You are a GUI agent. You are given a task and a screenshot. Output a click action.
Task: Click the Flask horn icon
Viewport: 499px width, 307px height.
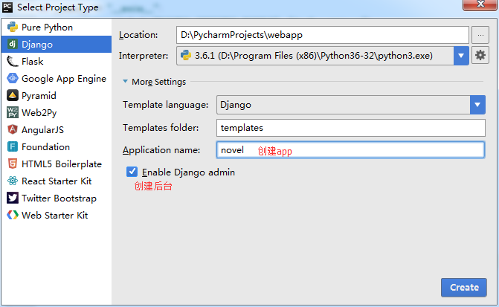coord(13,62)
